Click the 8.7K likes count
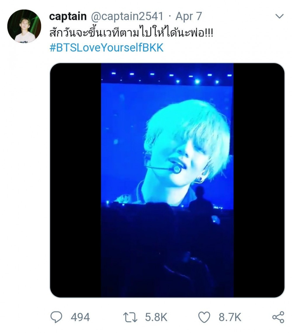Screen dimensions: 292x333 pyautogui.click(x=230, y=317)
